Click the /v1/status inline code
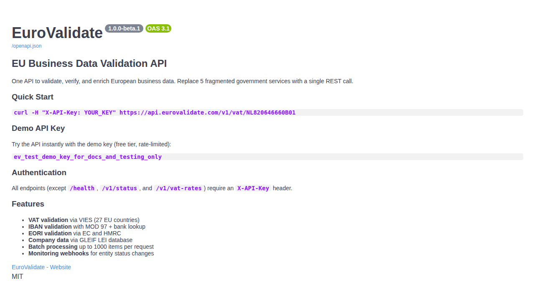This screenshot has height=301, width=535. coord(120,188)
